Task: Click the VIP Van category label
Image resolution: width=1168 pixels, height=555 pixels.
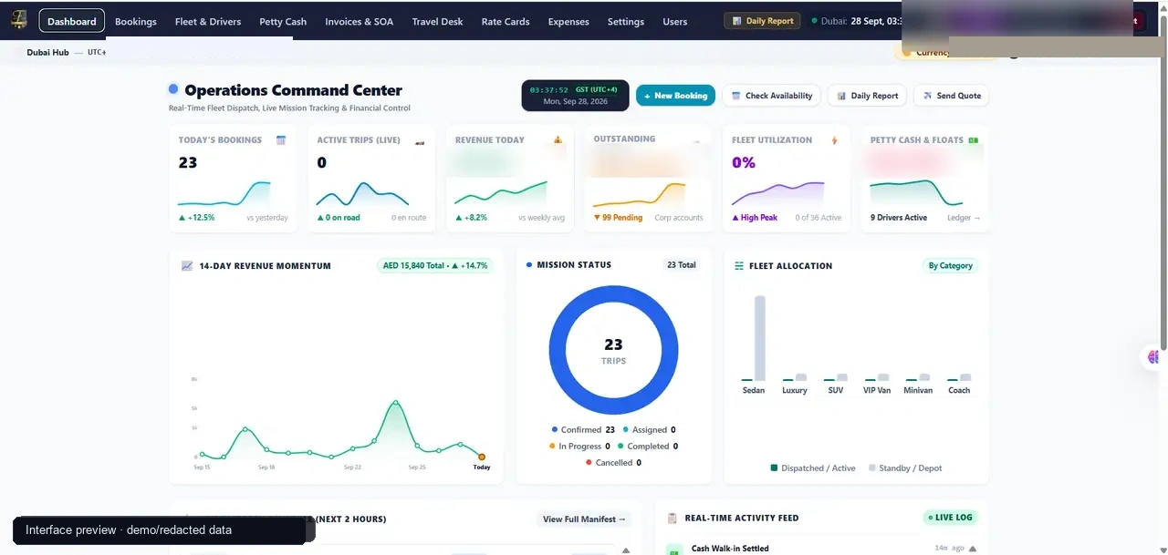Action: [877, 390]
